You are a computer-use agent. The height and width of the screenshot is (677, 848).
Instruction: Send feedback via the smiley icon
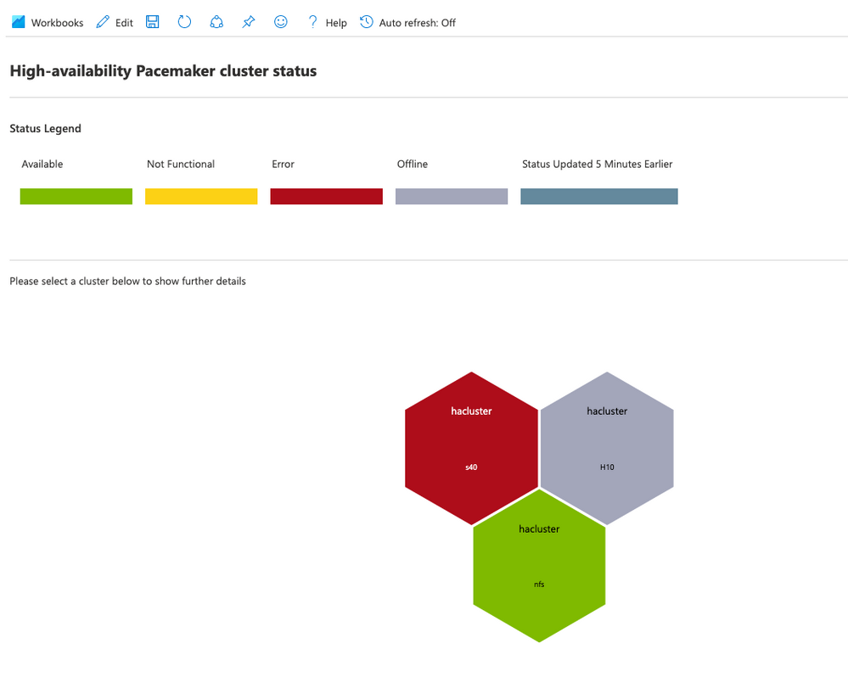pyautogui.click(x=280, y=22)
